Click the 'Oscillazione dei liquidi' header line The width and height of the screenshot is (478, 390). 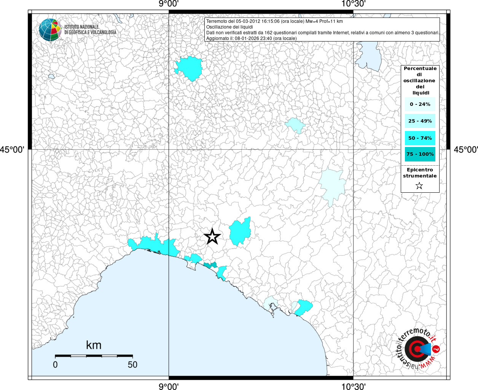(x=229, y=27)
